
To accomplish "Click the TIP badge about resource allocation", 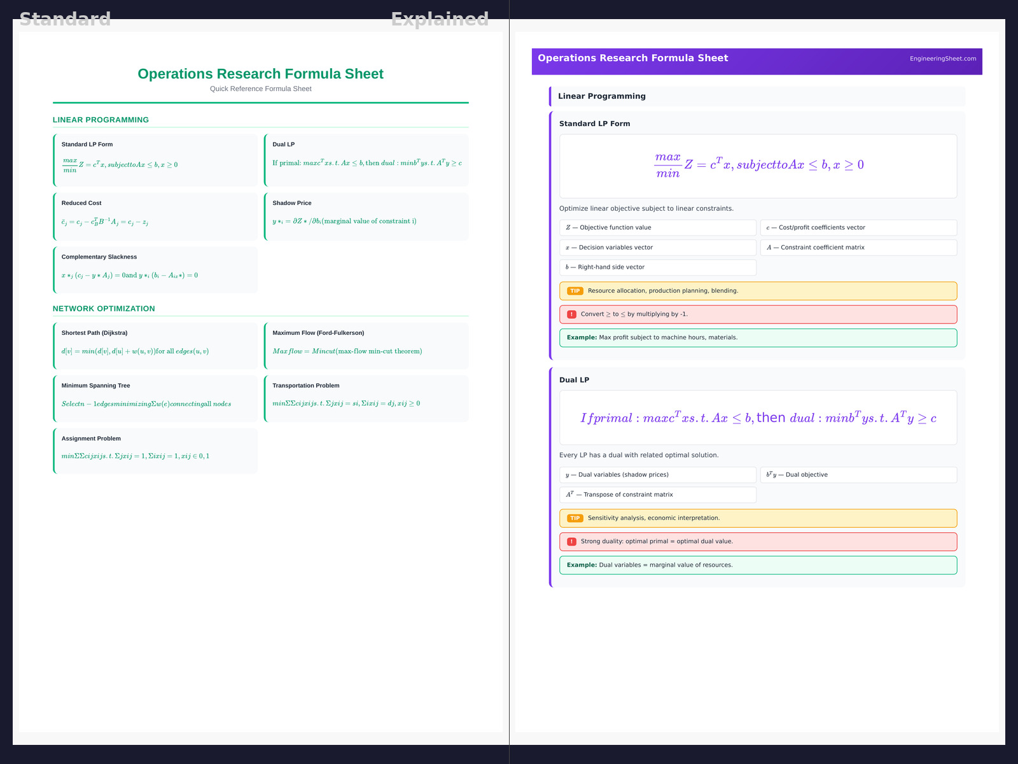I will click(x=575, y=291).
